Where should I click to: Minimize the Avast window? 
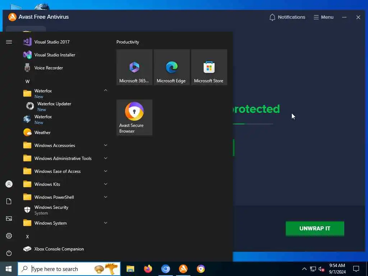click(x=344, y=17)
